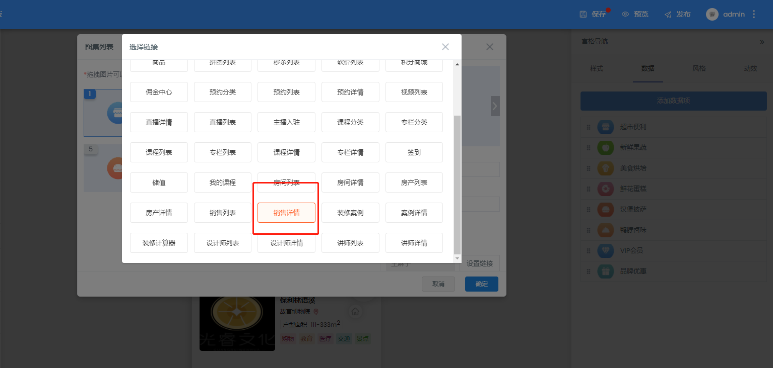
Task: Switch to the 样式 tab
Action: pos(597,69)
